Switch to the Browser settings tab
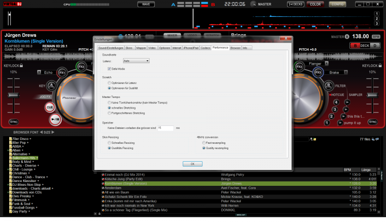The image size is (386, 222). tap(235, 48)
